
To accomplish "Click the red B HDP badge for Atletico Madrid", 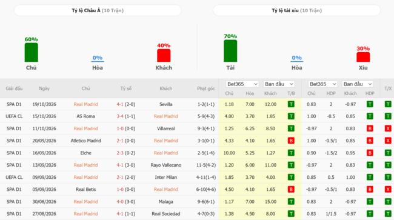I will [x=370, y=141].
